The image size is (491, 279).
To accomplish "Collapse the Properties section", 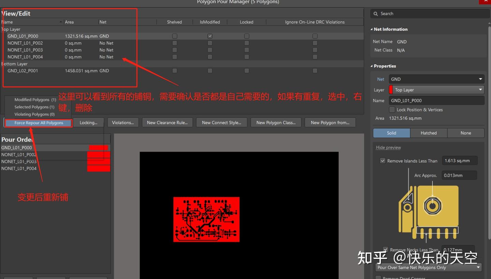I will 371,66.
